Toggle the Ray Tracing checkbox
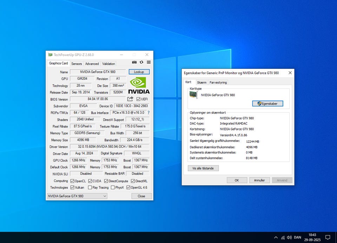 click(90, 188)
